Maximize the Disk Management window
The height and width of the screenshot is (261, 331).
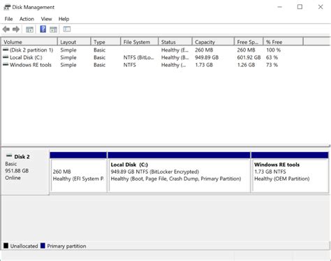point(300,7)
